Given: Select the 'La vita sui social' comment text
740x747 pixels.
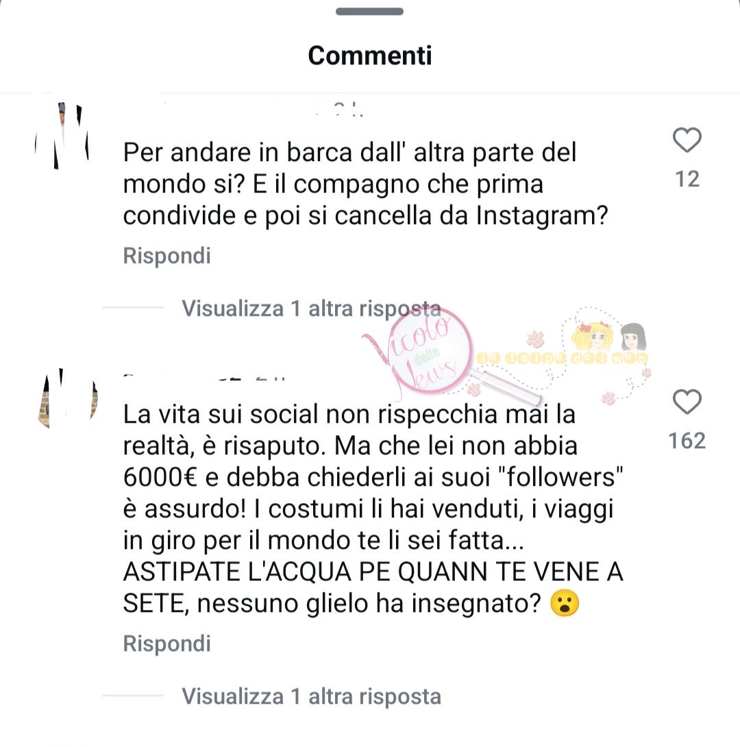Looking at the screenshot, I should tap(373, 509).
